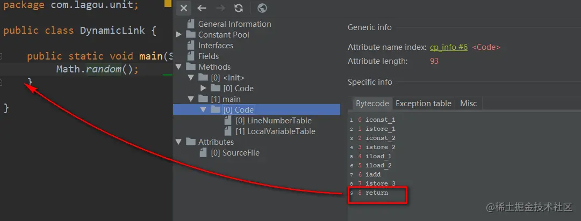Select the Methods folder icon

pos(190,67)
